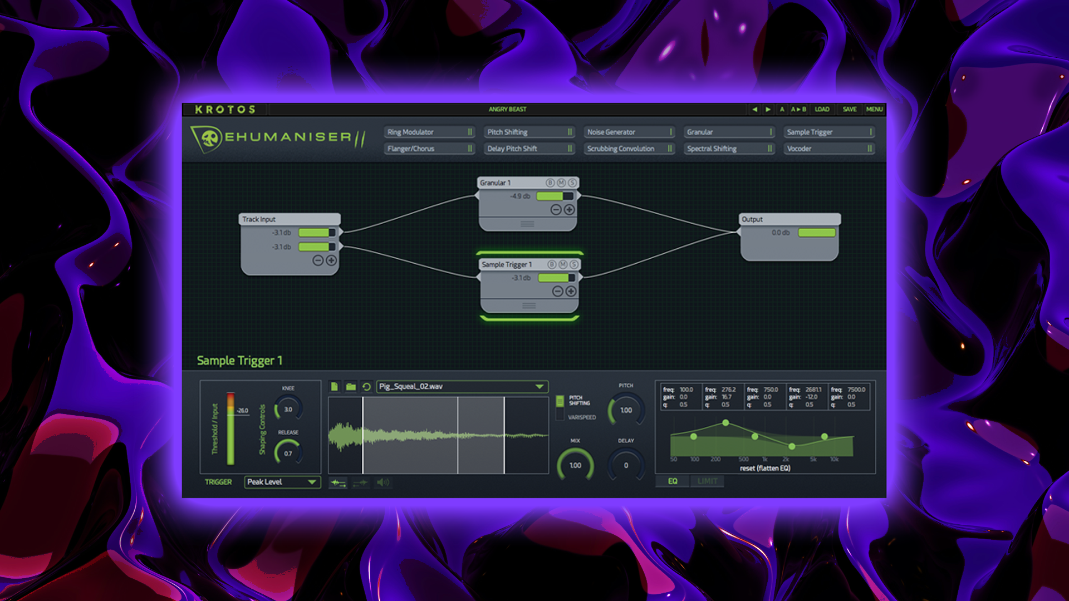Viewport: 1069px width, 601px height.
Task: Click the SAVE button
Action: (x=850, y=110)
